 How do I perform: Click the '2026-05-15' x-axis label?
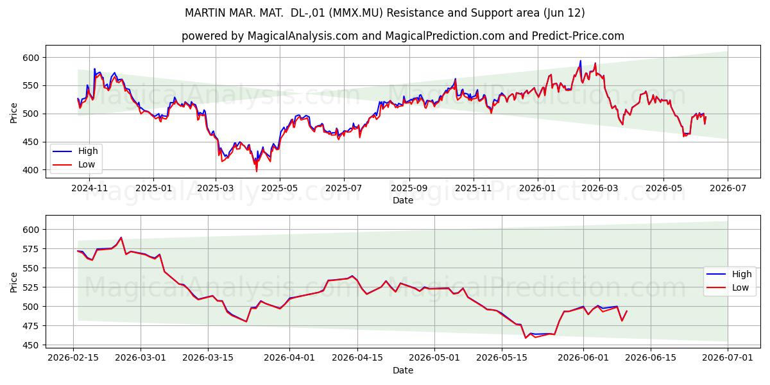502,358
